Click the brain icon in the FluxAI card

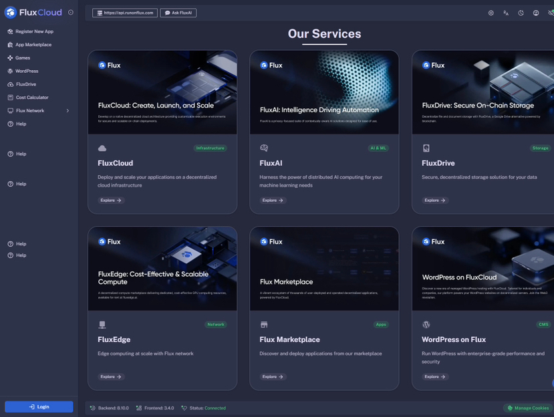tap(264, 148)
